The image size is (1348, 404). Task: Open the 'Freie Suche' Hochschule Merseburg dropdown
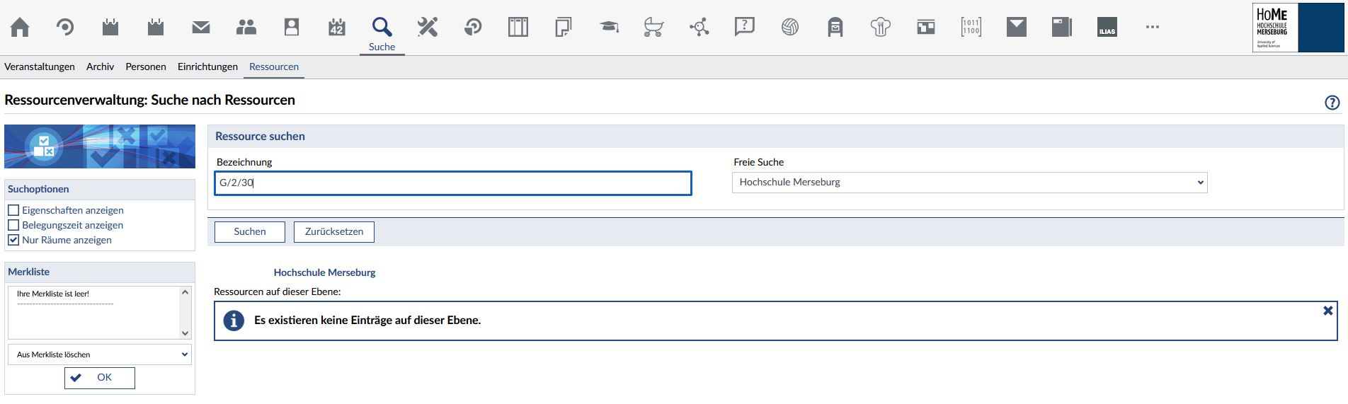click(x=969, y=183)
